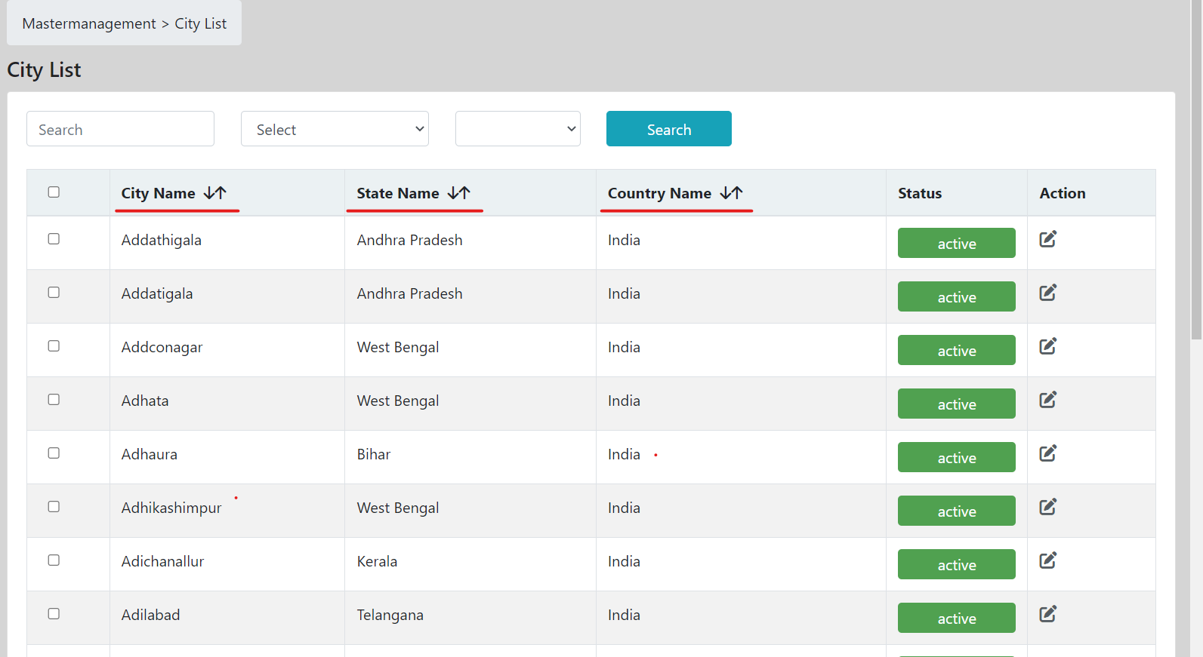Click West Bengal in Adhata row

tap(398, 401)
